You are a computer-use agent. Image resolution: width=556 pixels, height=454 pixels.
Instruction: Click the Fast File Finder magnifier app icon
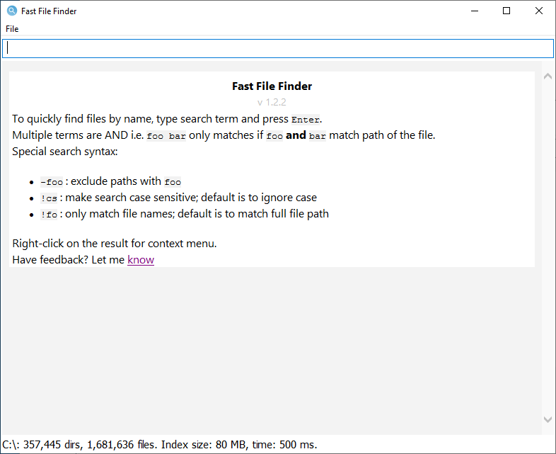click(x=11, y=11)
